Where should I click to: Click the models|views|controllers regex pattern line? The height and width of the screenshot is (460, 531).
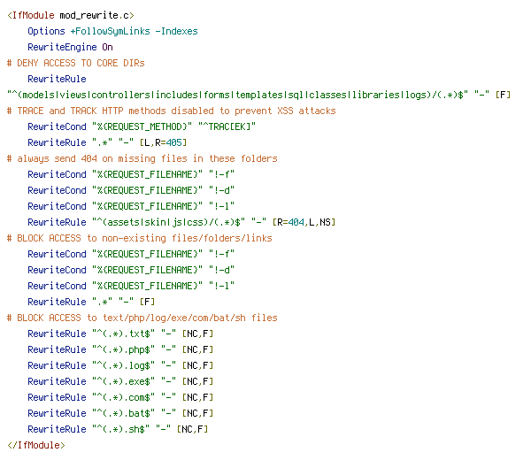pos(258,96)
